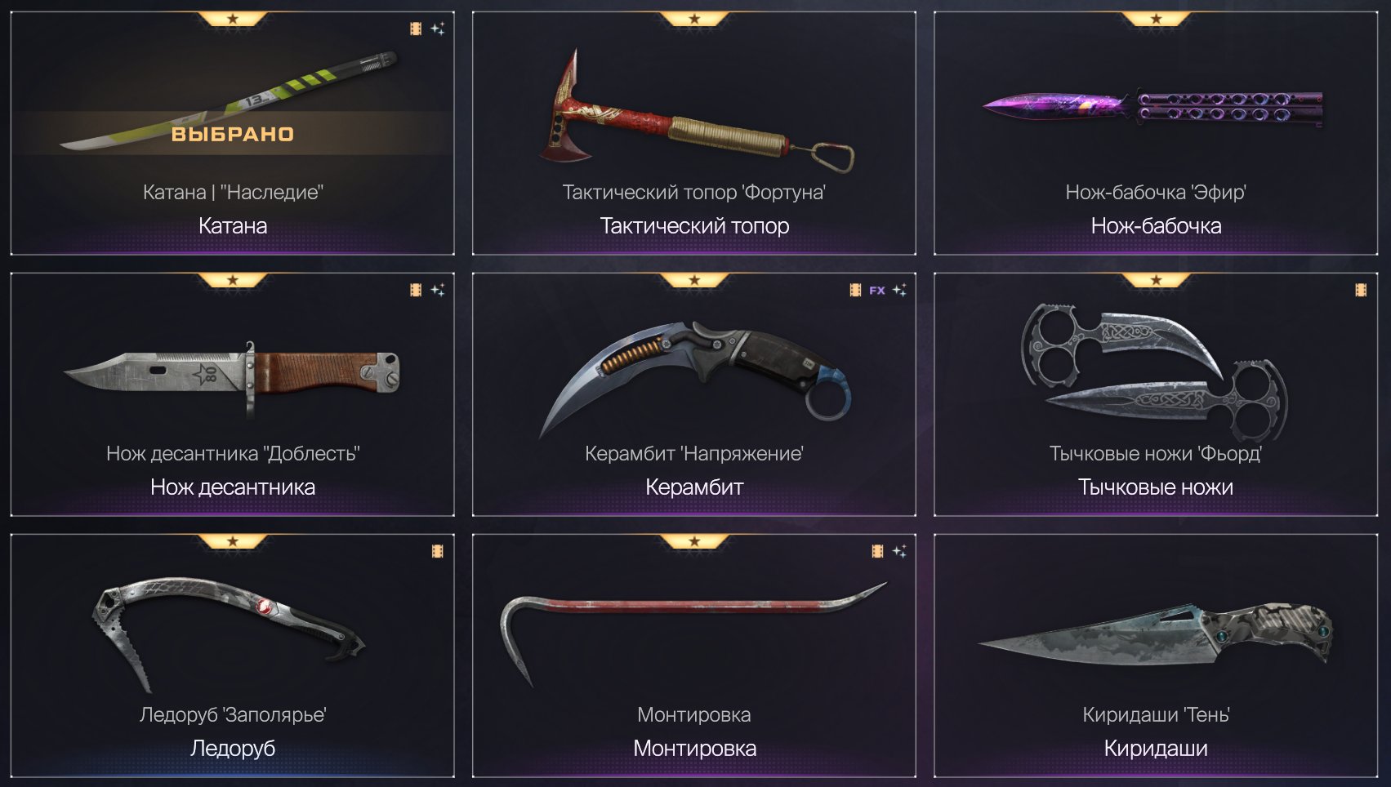Click the sparkle icon on Катана card
1391x787 pixels.
coord(438,29)
